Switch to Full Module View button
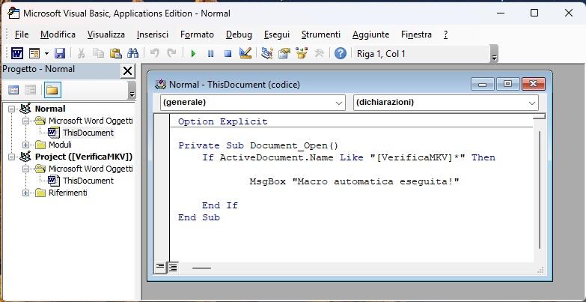Screen dimensions: 586x302 173,268
